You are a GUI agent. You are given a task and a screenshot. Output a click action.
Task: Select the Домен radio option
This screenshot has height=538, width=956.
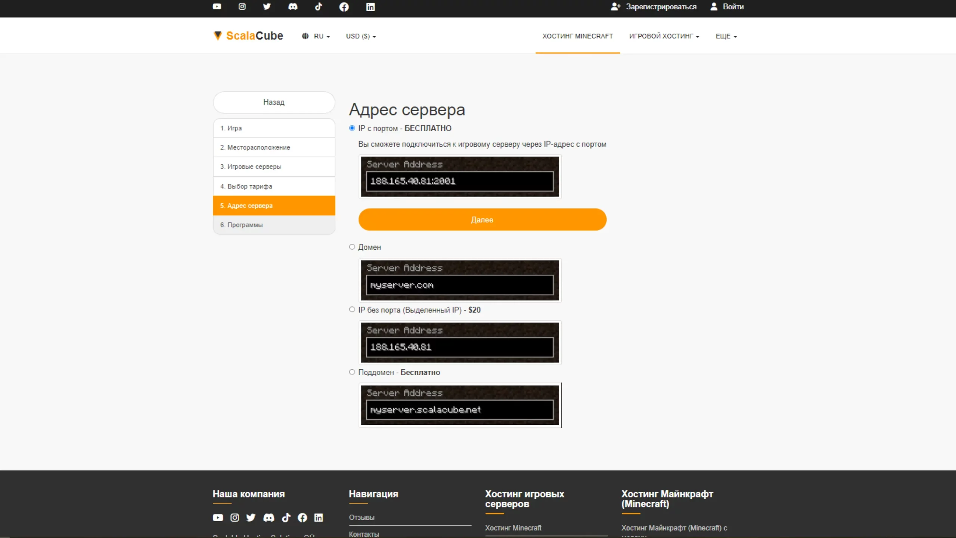[352, 247]
